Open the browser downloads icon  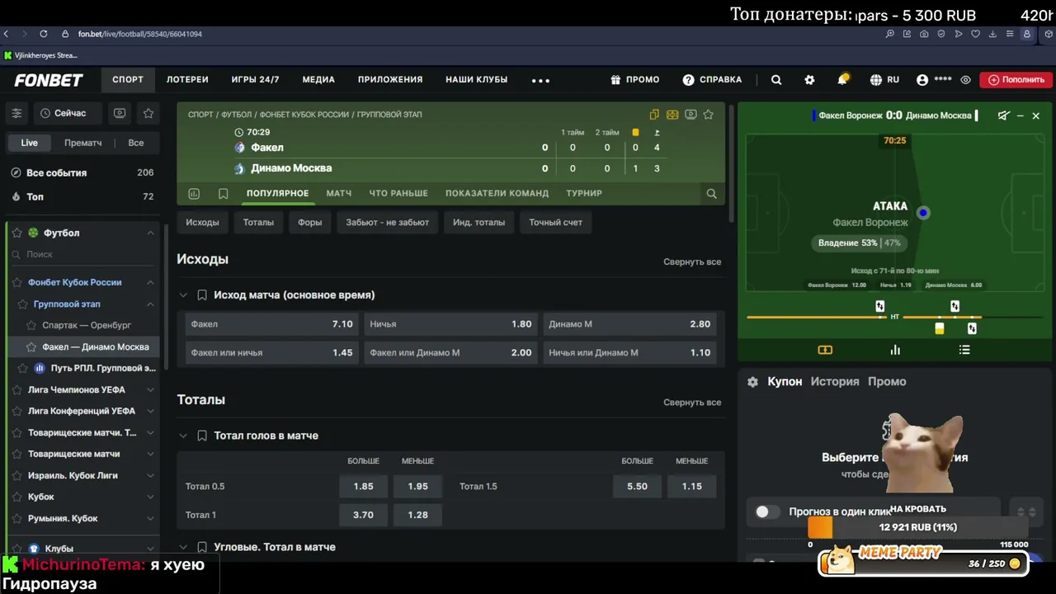tap(992, 34)
